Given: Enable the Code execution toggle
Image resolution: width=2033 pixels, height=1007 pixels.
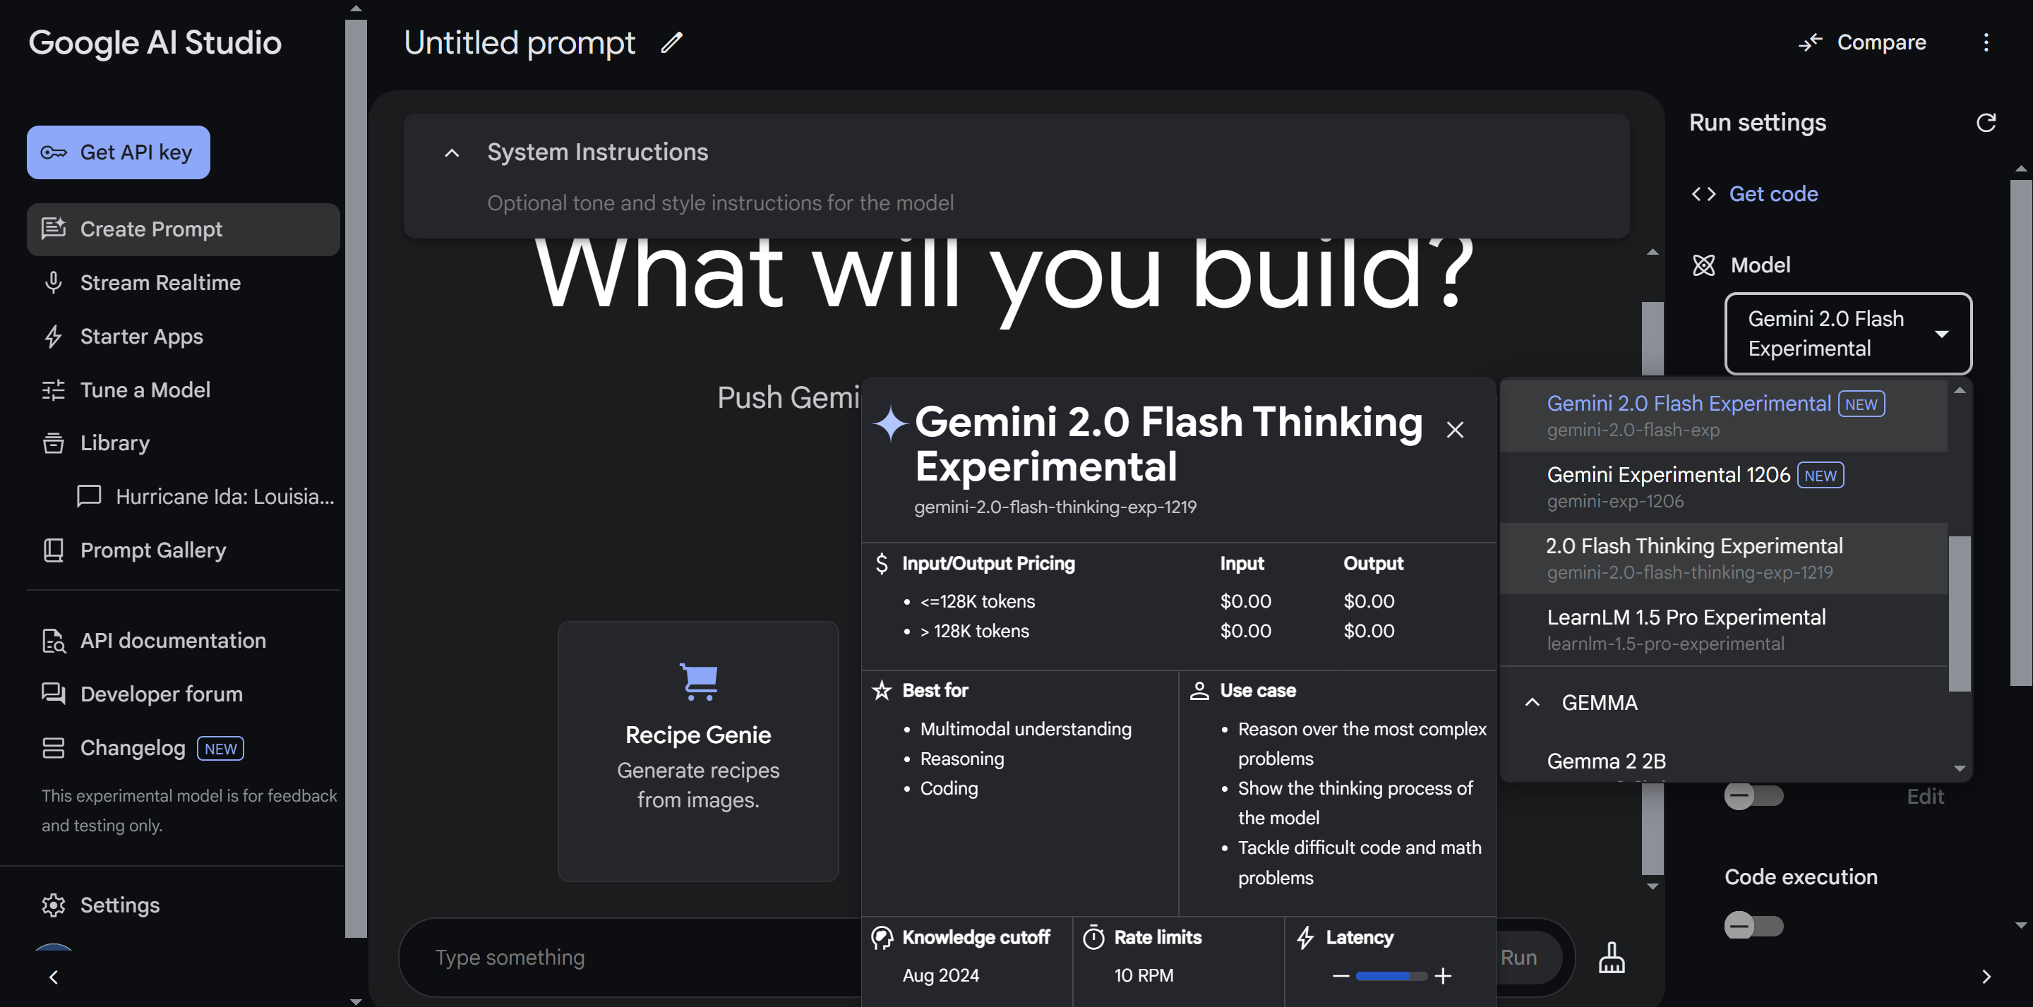Looking at the screenshot, I should click(1753, 926).
